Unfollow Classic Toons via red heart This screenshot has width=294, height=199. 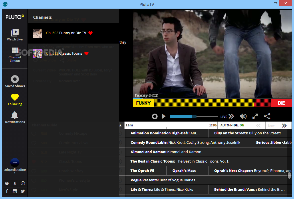pos(86,54)
